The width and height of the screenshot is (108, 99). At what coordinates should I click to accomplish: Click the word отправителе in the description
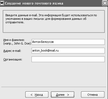(15, 23)
